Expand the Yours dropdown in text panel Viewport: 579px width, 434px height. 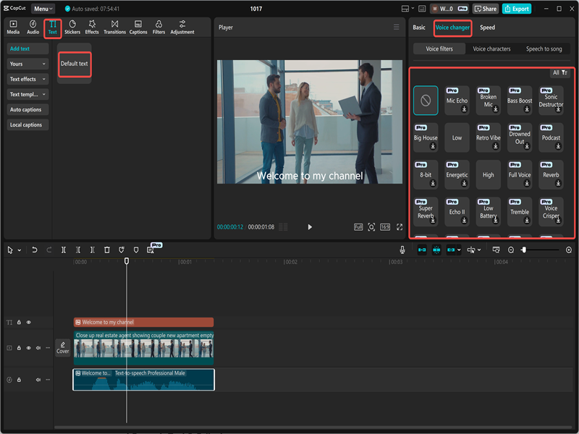pyautogui.click(x=28, y=64)
